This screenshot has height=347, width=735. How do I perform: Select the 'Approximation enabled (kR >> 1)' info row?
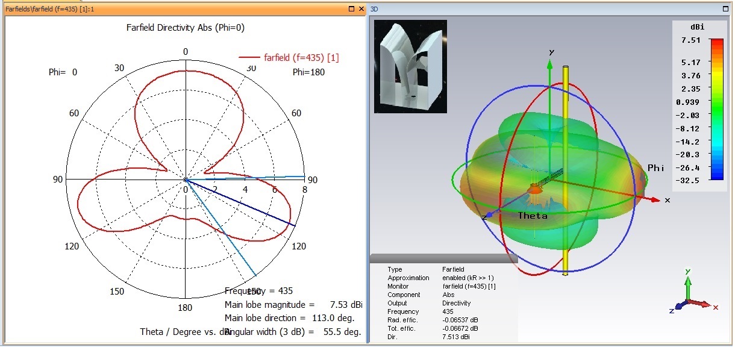441,278
